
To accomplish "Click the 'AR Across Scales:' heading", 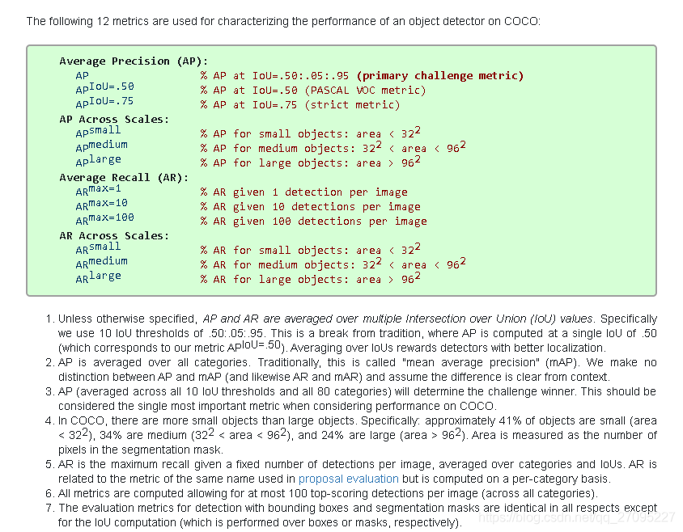I will tap(114, 235).
